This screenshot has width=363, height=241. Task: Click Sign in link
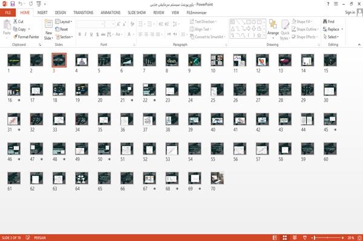tap(350, 13)
